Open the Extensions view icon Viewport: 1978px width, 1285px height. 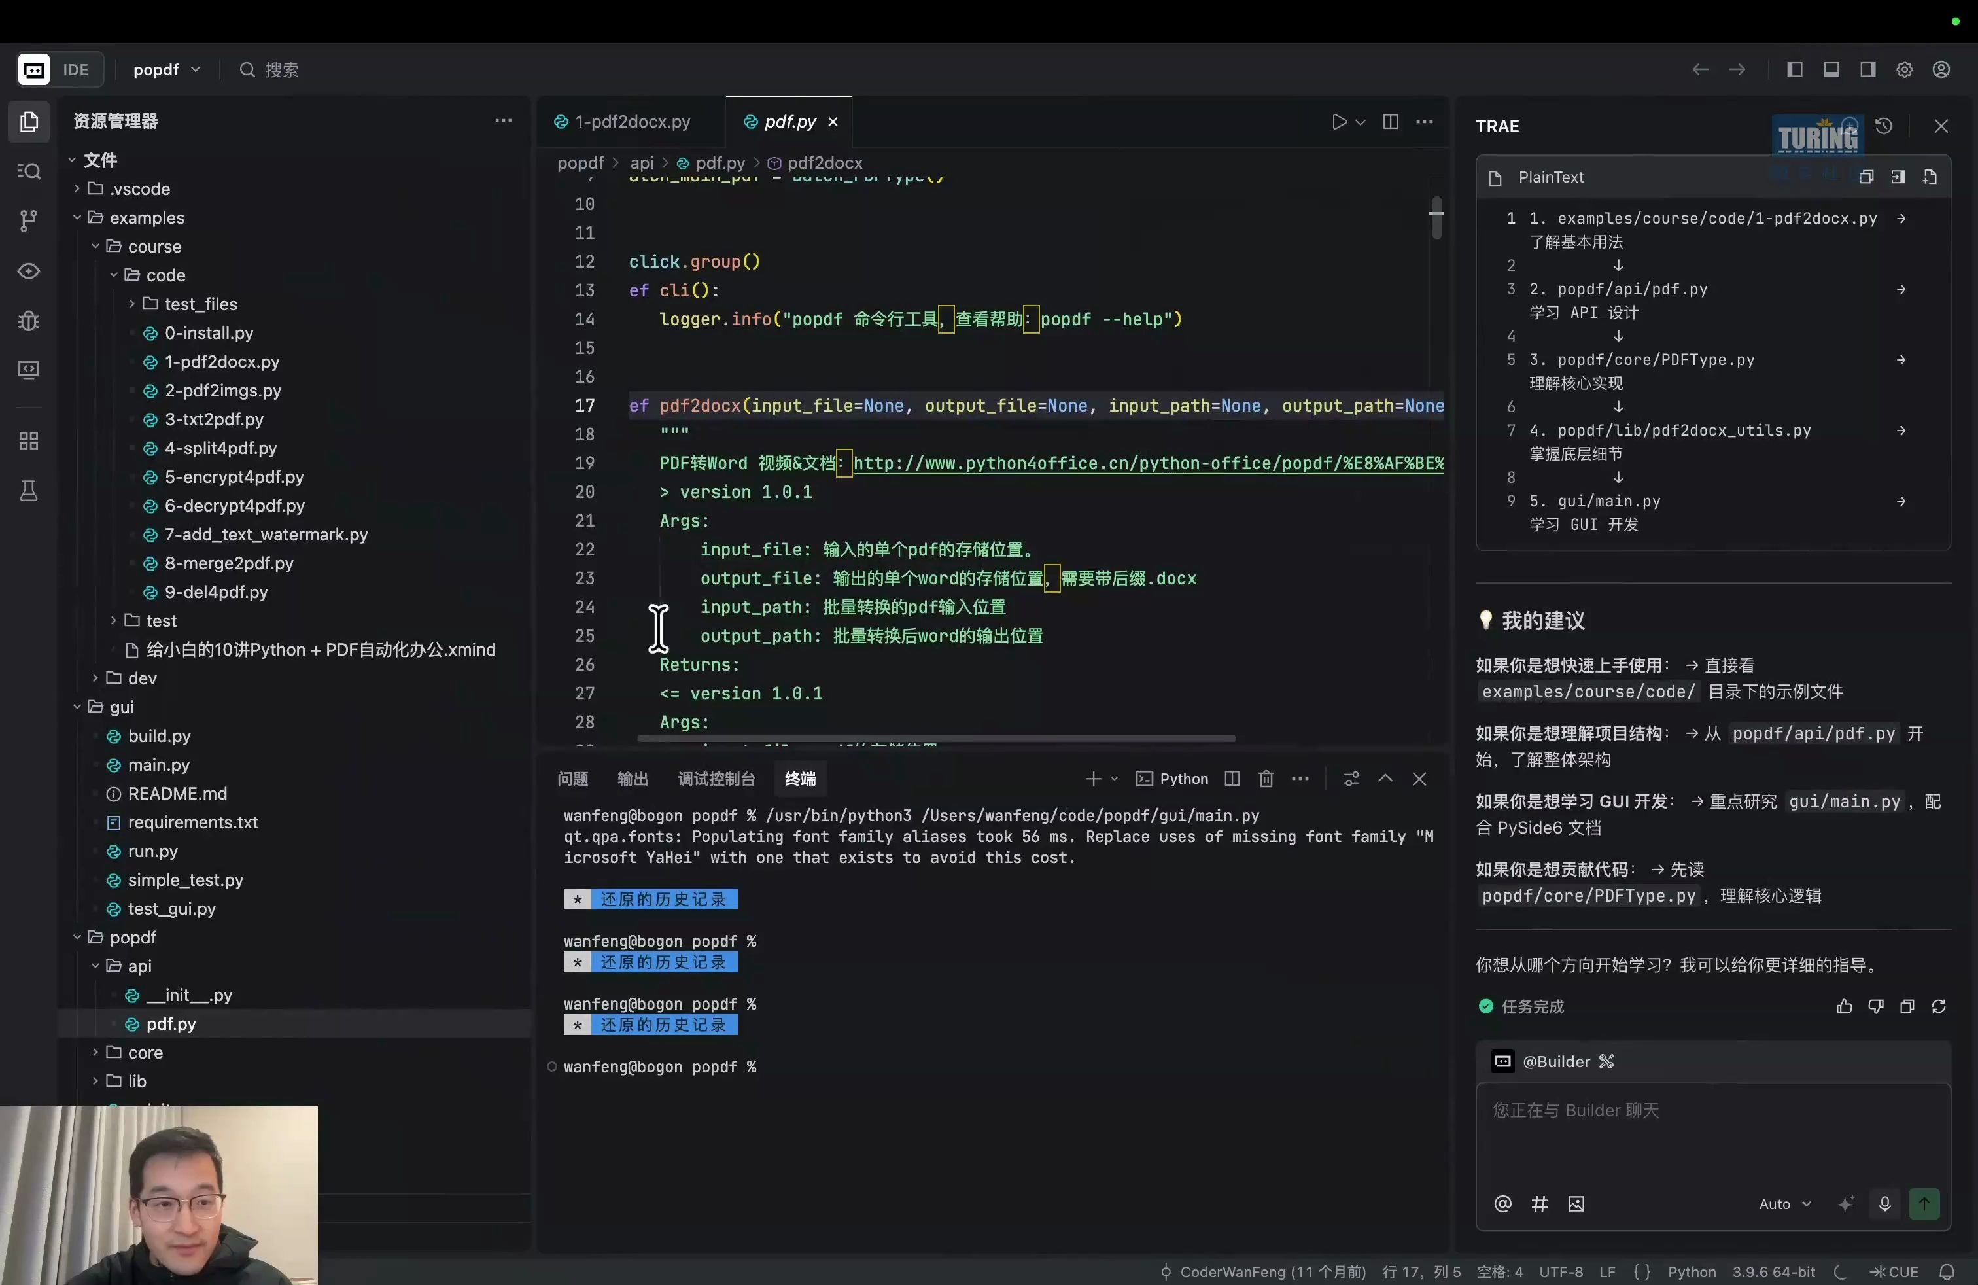point(29,440)
